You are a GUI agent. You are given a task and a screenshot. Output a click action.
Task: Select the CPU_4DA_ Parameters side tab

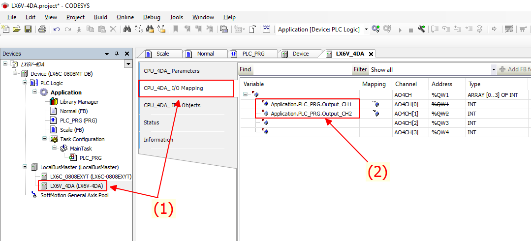click(171, 71)
